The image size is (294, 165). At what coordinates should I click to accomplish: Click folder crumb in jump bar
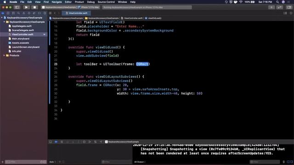click(102, 18)
